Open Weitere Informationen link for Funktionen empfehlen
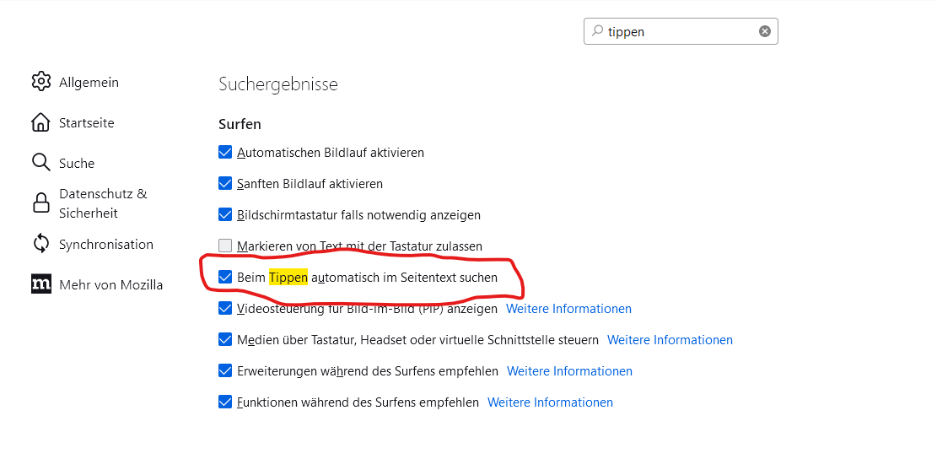937x459 pixels. coord(550,402)
